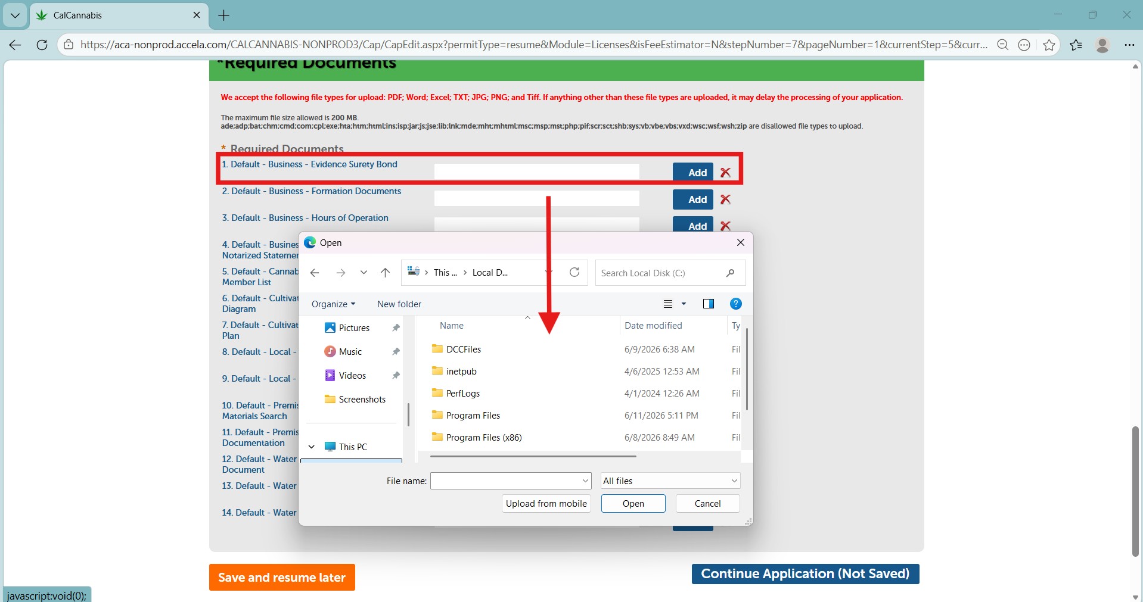Go forward in file dialog navigation
This screenshot has width=1143, height=602.
coord(340,273)
